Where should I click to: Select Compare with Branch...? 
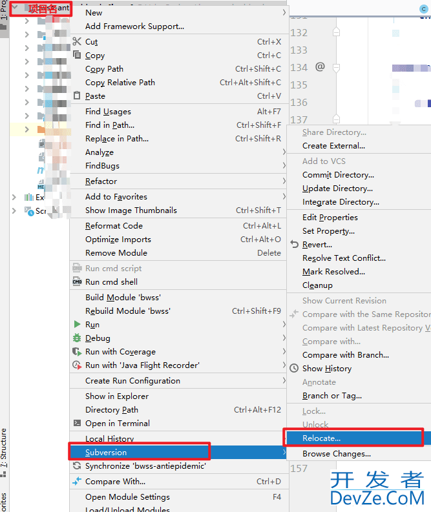(x=359, y=355)
